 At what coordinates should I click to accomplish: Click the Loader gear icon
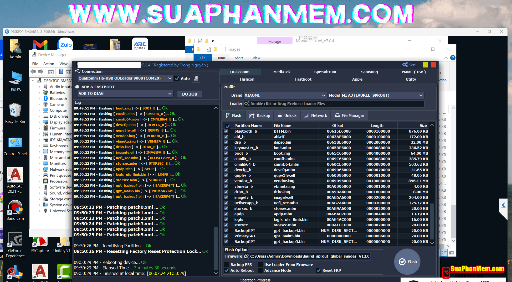tap(247, 104)
